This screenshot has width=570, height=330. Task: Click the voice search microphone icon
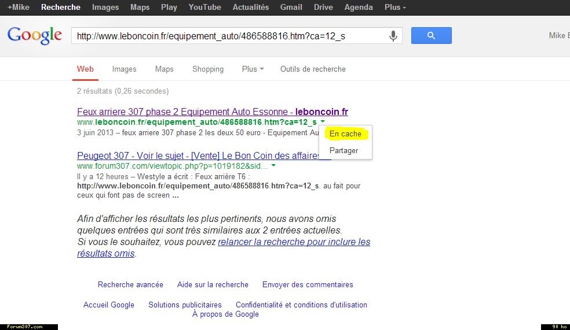pyautogui.click(x=393, y=36)
